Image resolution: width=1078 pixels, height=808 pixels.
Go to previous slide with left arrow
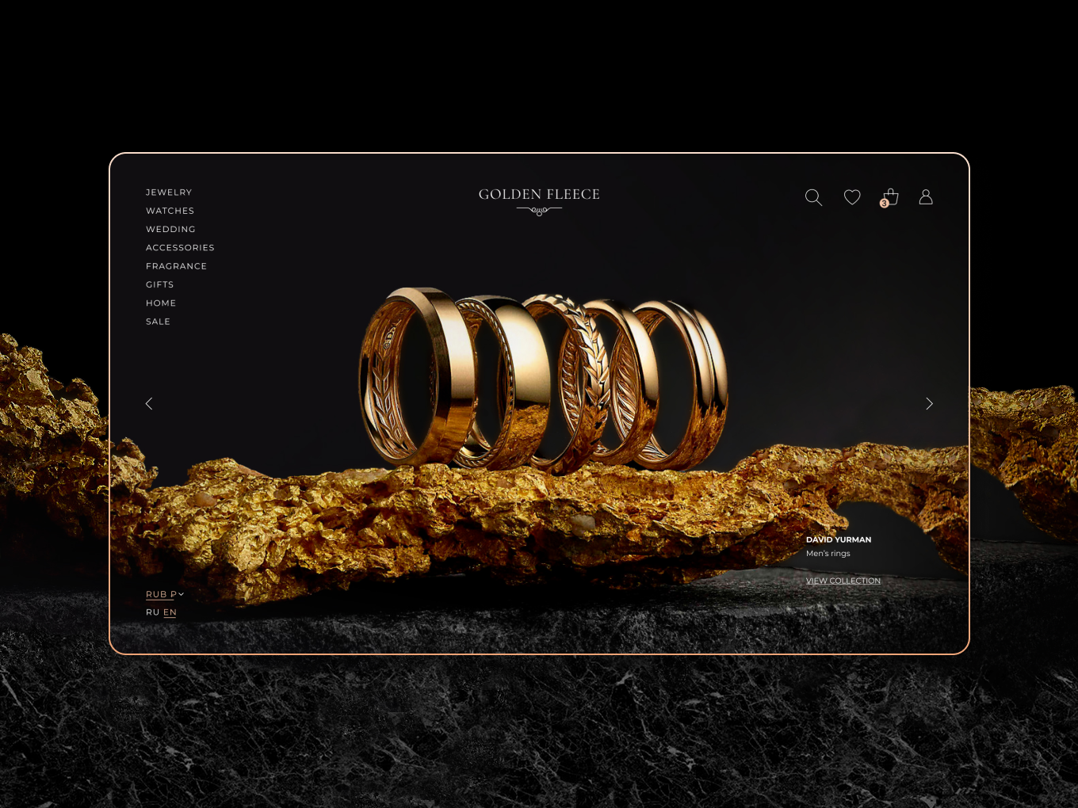(x=149, y=404)
